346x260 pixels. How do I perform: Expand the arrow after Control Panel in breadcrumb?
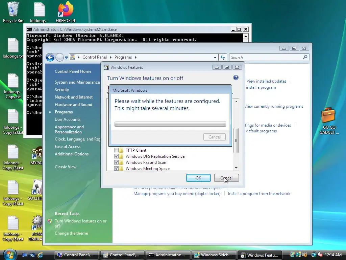[110, 57]
